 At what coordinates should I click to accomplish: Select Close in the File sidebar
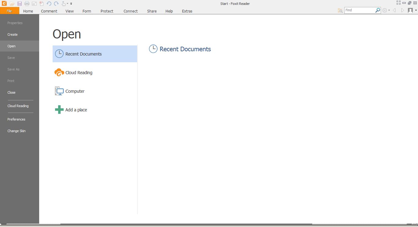20,92
